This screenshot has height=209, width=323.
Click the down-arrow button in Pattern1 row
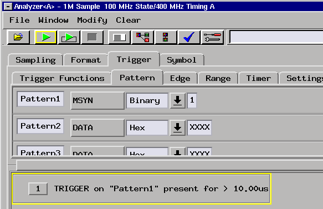177,100
